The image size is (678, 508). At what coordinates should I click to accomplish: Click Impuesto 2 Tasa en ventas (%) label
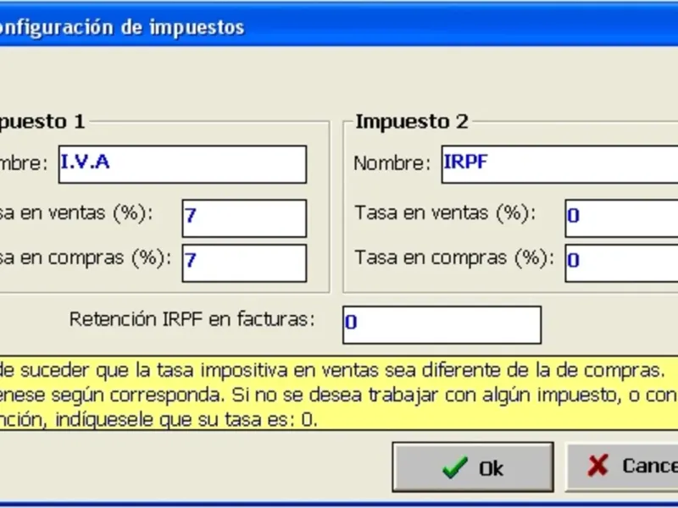coord(445,213)
